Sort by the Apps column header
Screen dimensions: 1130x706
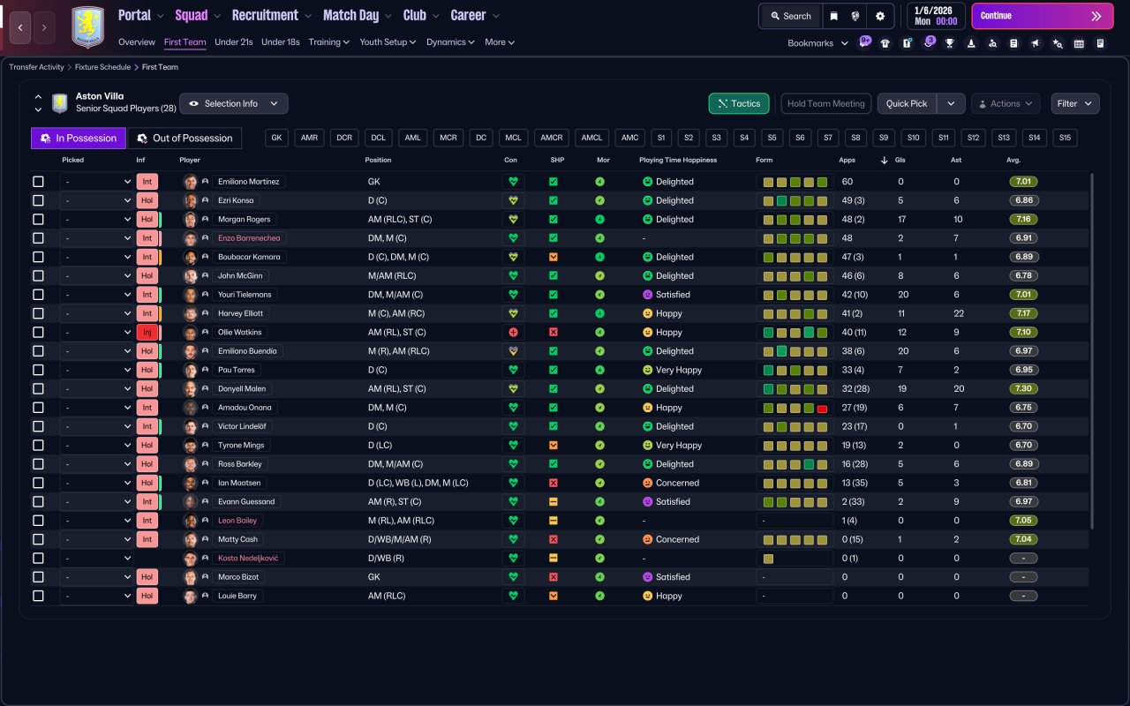[847, 160]
